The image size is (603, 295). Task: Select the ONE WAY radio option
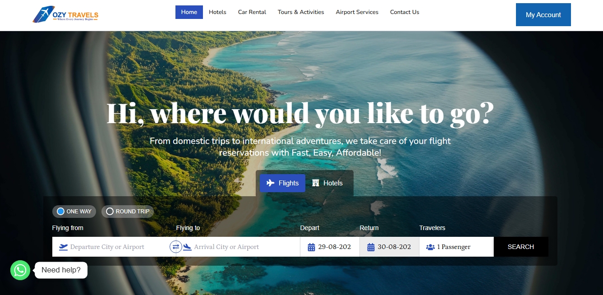tap(74, 212)
